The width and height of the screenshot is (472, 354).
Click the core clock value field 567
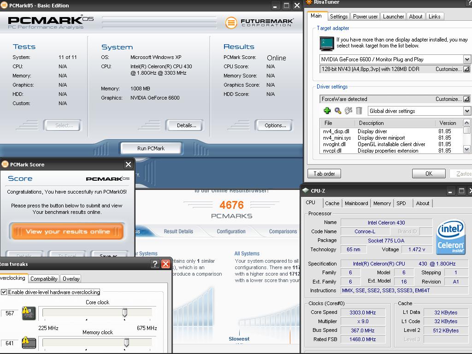coord(10,313)
